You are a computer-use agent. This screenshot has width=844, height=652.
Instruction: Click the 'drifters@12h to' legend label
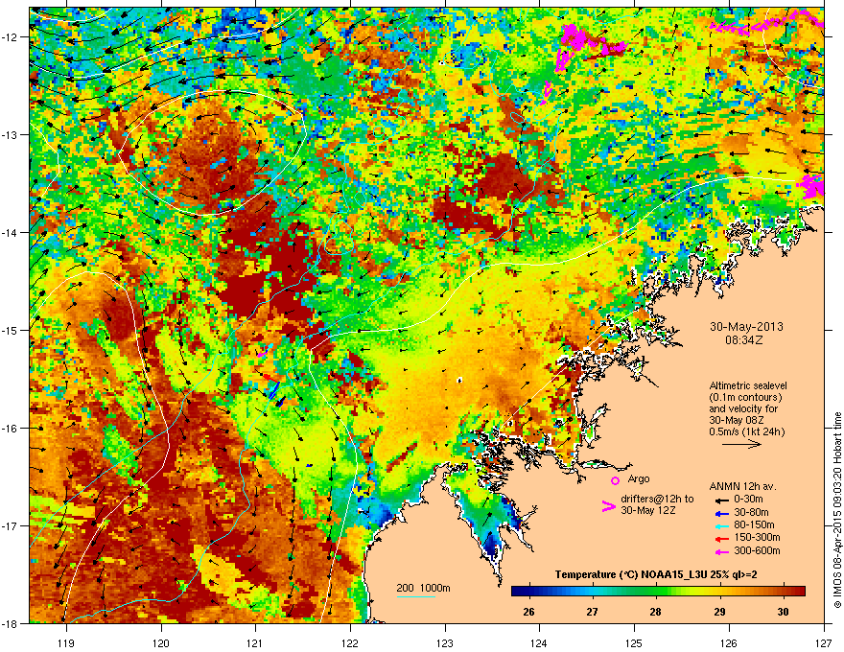click(657, 499)
